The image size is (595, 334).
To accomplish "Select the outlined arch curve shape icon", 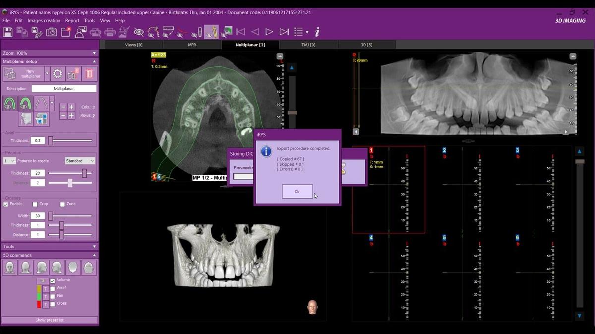I will point(42,103).
